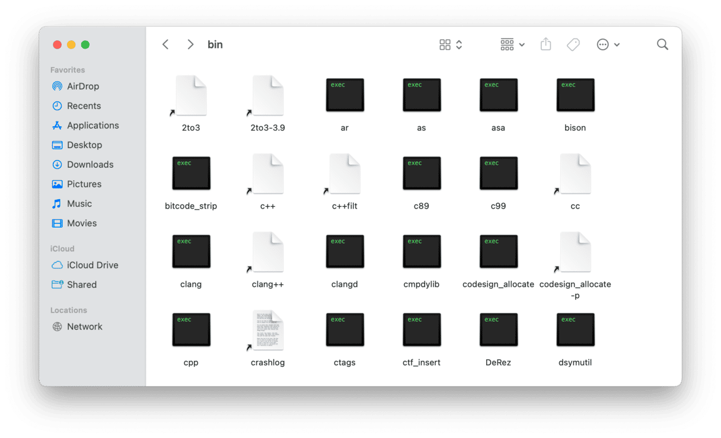Select the clang executable icon
721x438 pixels.
pos(191,251)
